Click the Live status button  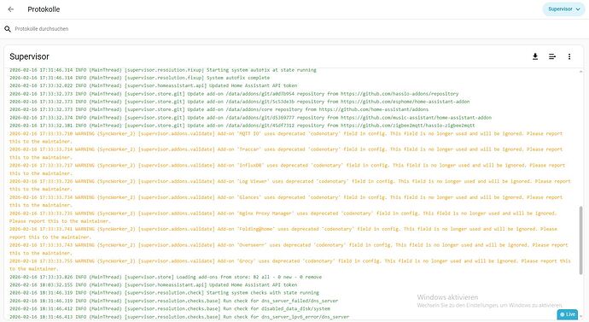pos(567,314)
